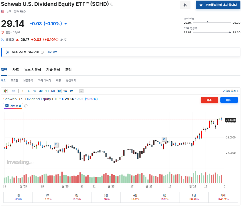Click the first D dividend marker on chart

click(56, 144)
